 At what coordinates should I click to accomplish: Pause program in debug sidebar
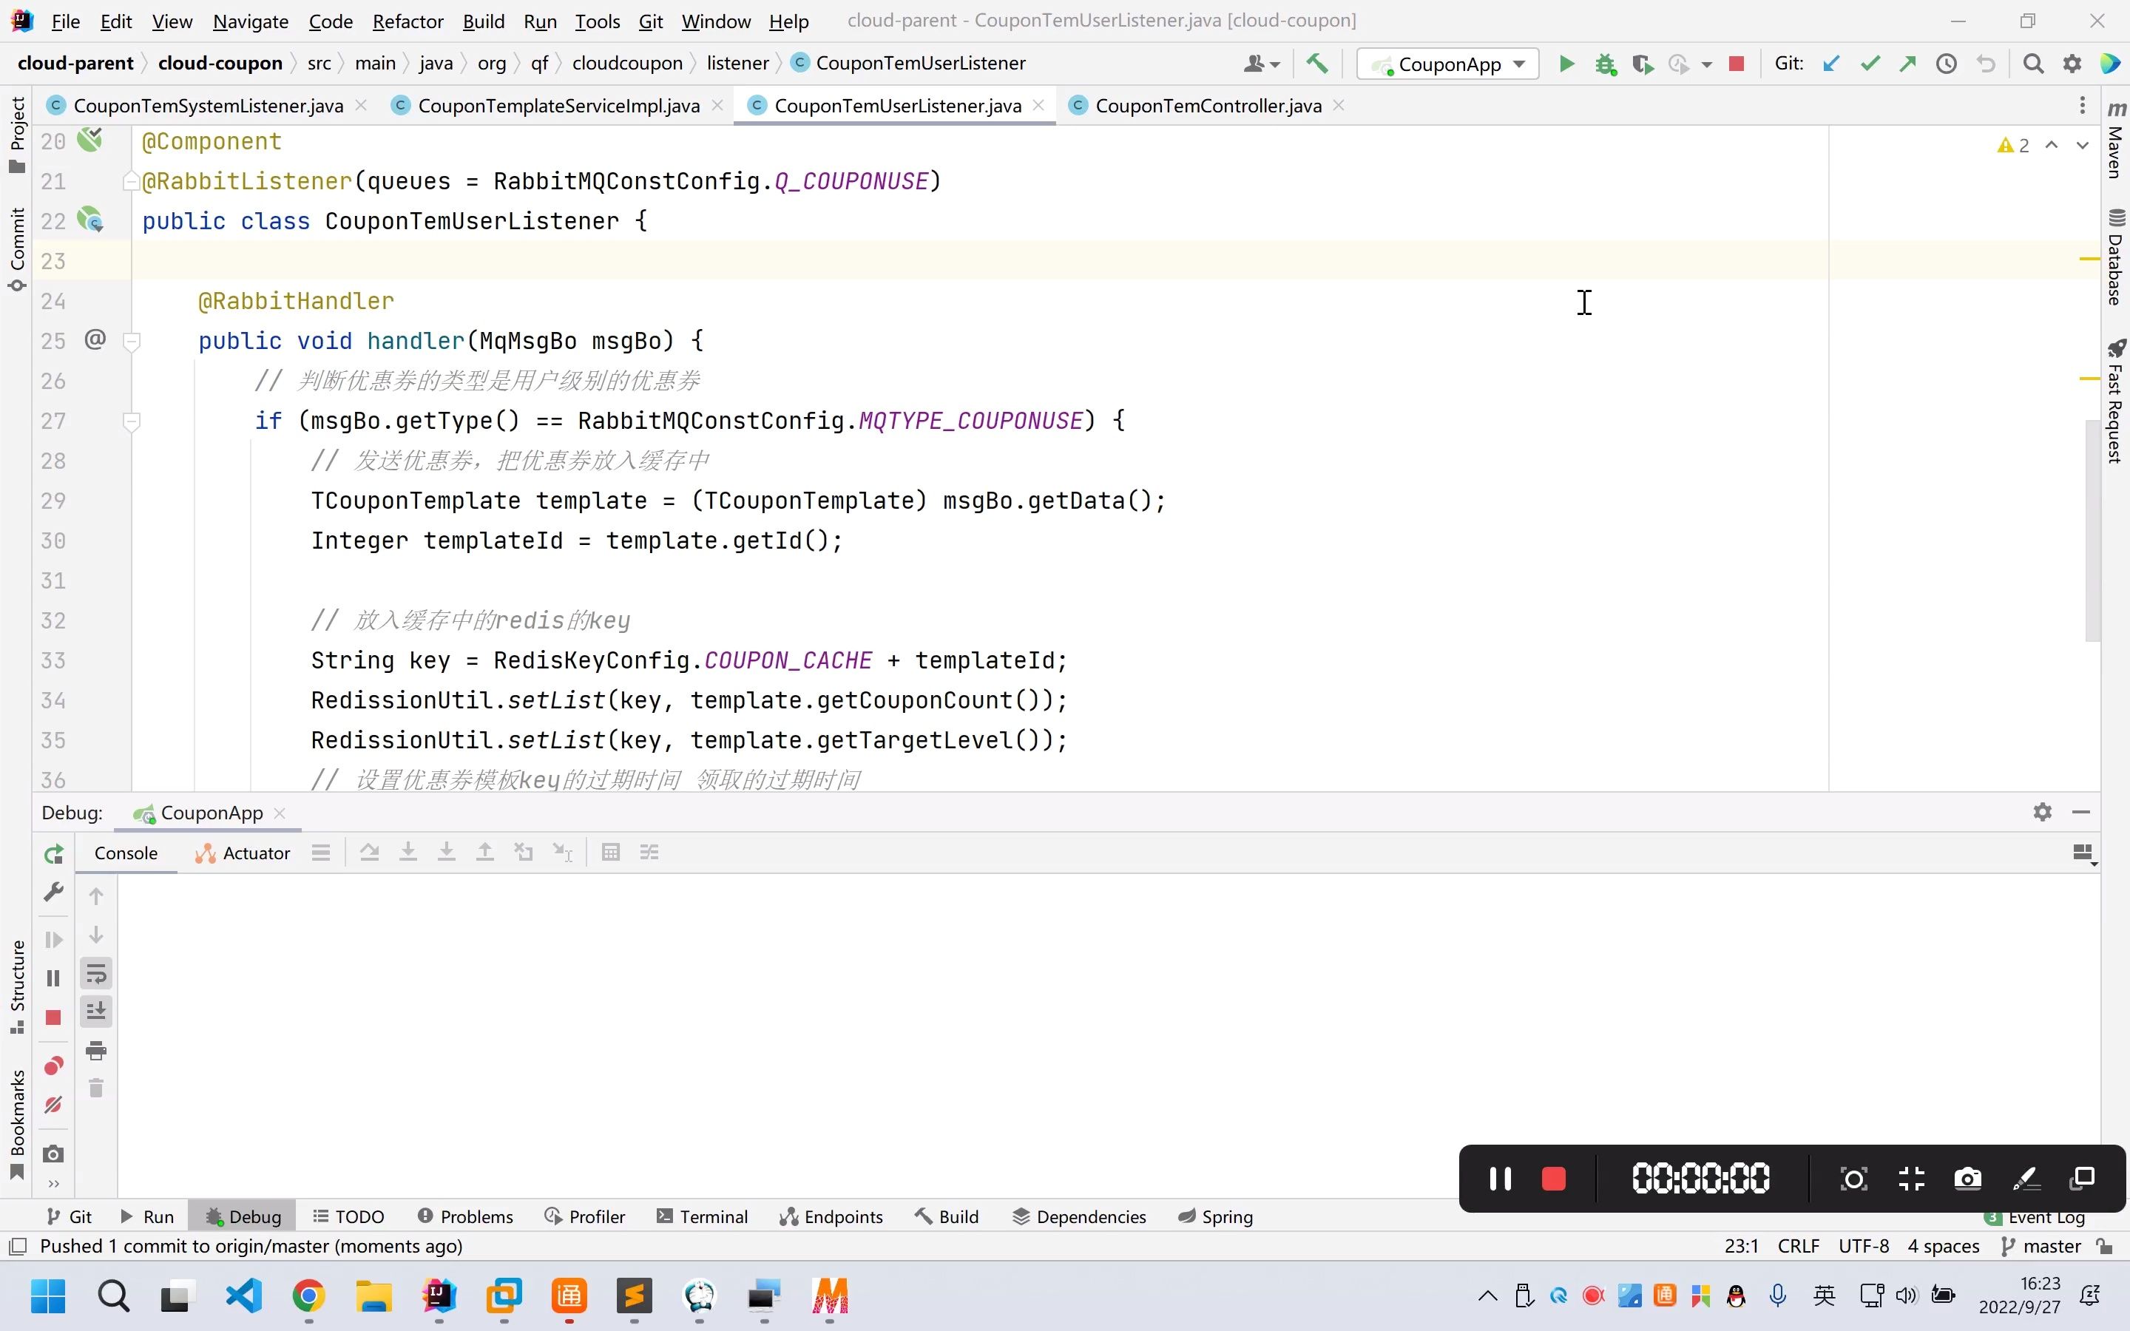pyautogui.click(x=53, y=978)
